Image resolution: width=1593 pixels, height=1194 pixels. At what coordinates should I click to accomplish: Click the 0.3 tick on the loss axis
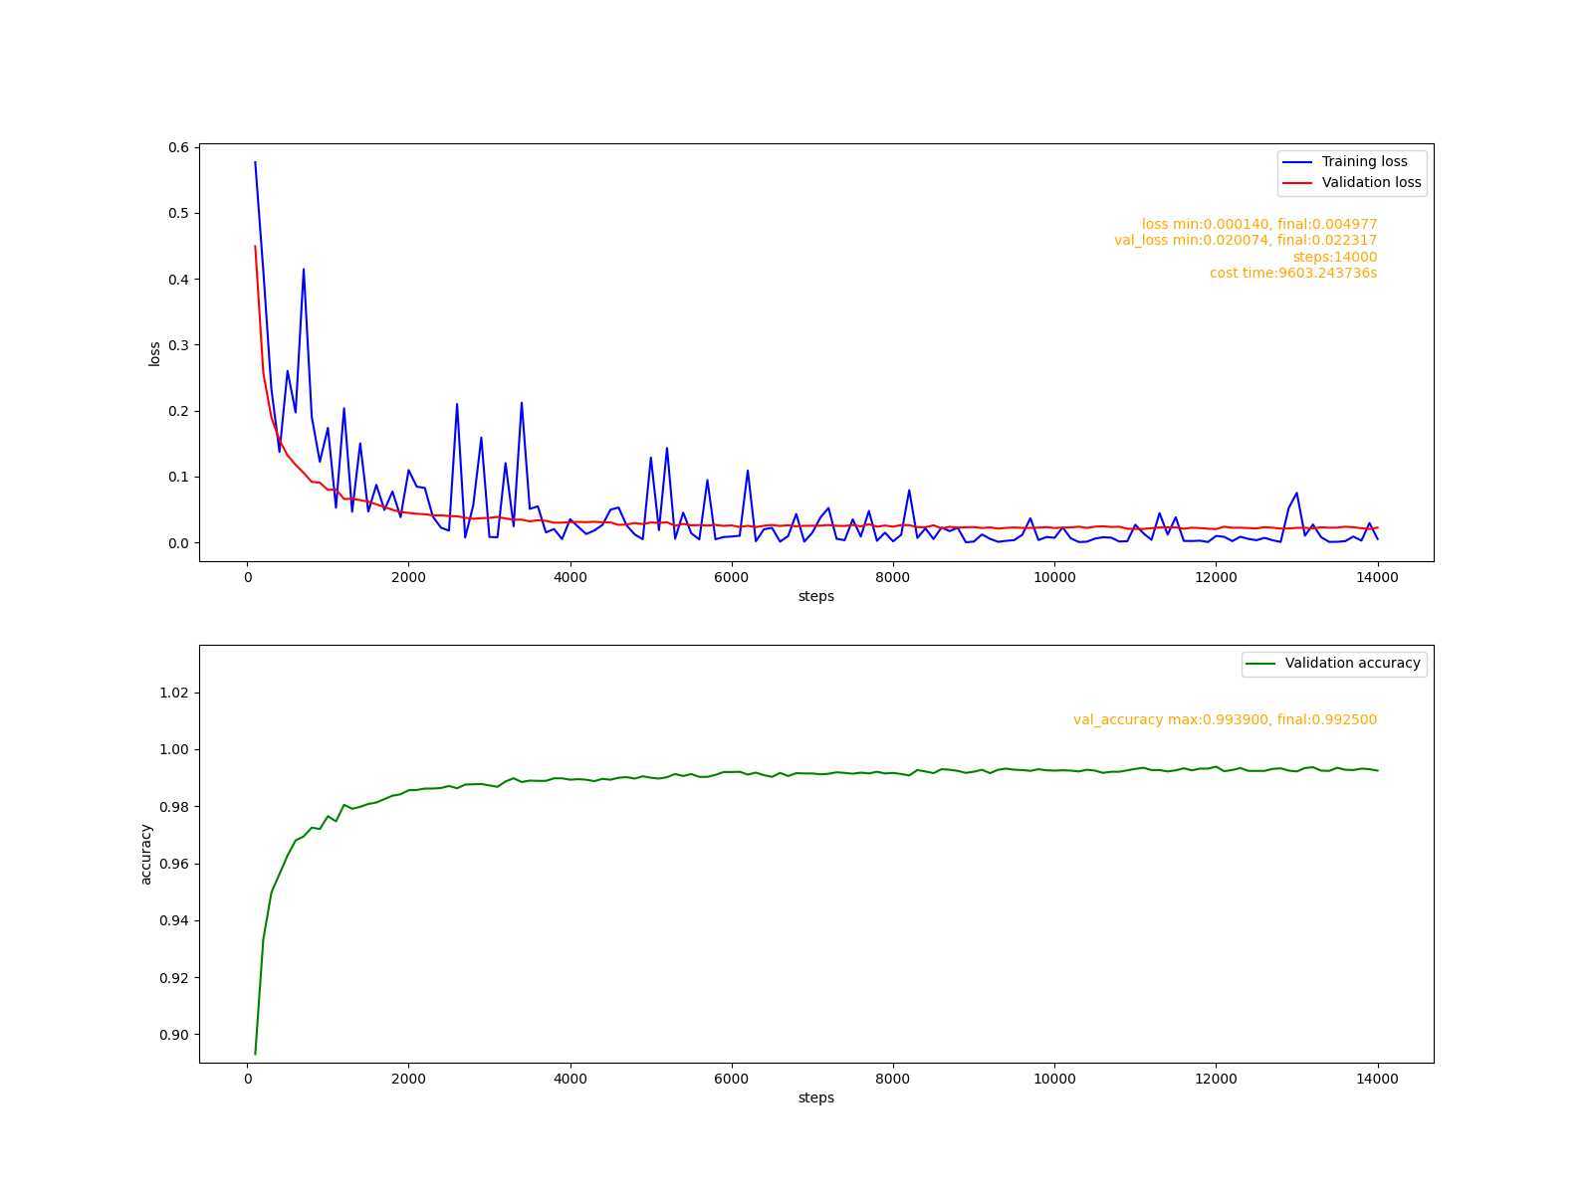click(178, 345)
